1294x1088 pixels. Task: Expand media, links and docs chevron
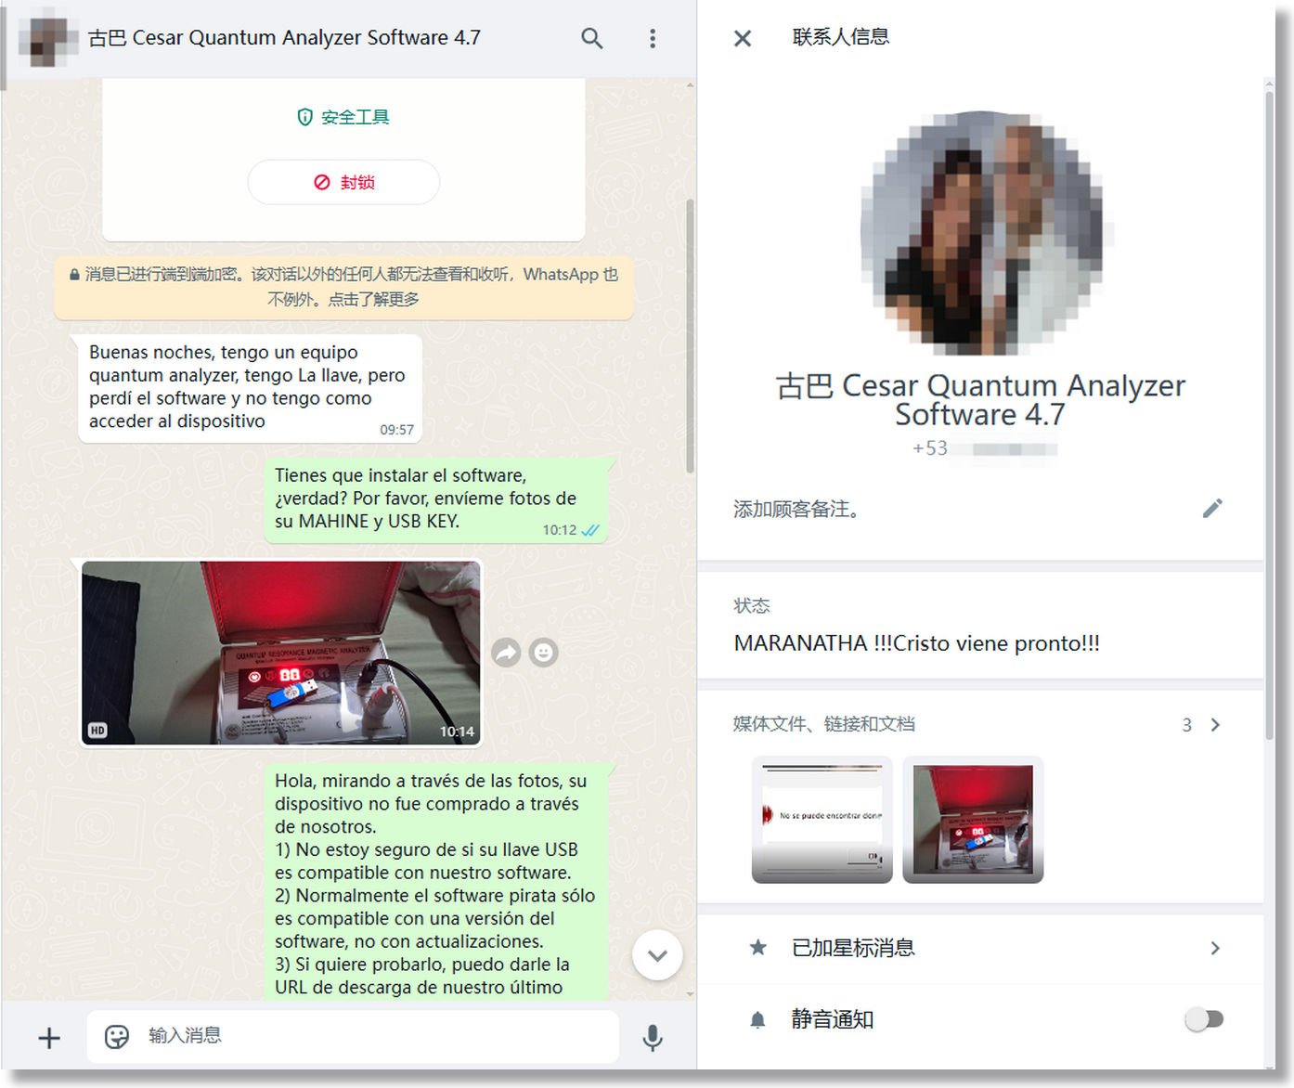pyautogui.click(x=1215, y=725)
